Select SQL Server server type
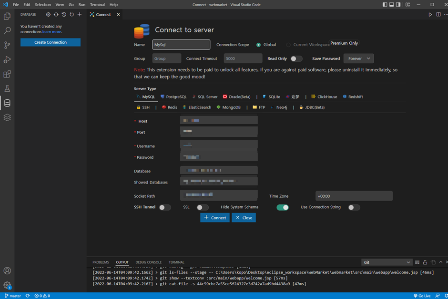Screen dimensions: 448x299 [x=205, y=97]
